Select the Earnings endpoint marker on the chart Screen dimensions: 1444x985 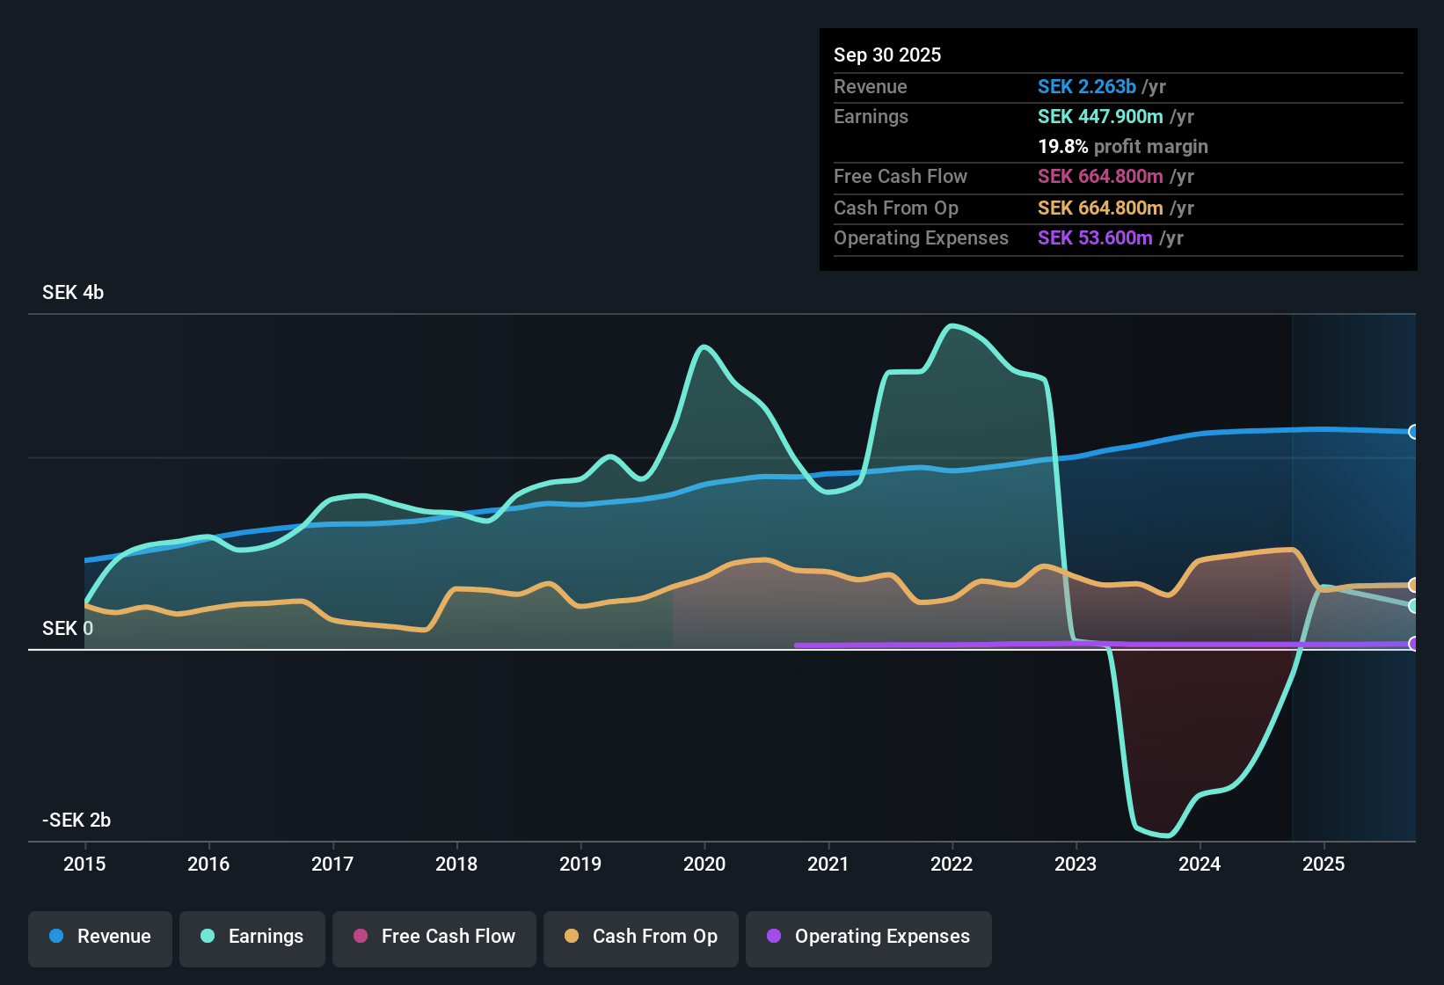coord(1413,606)
